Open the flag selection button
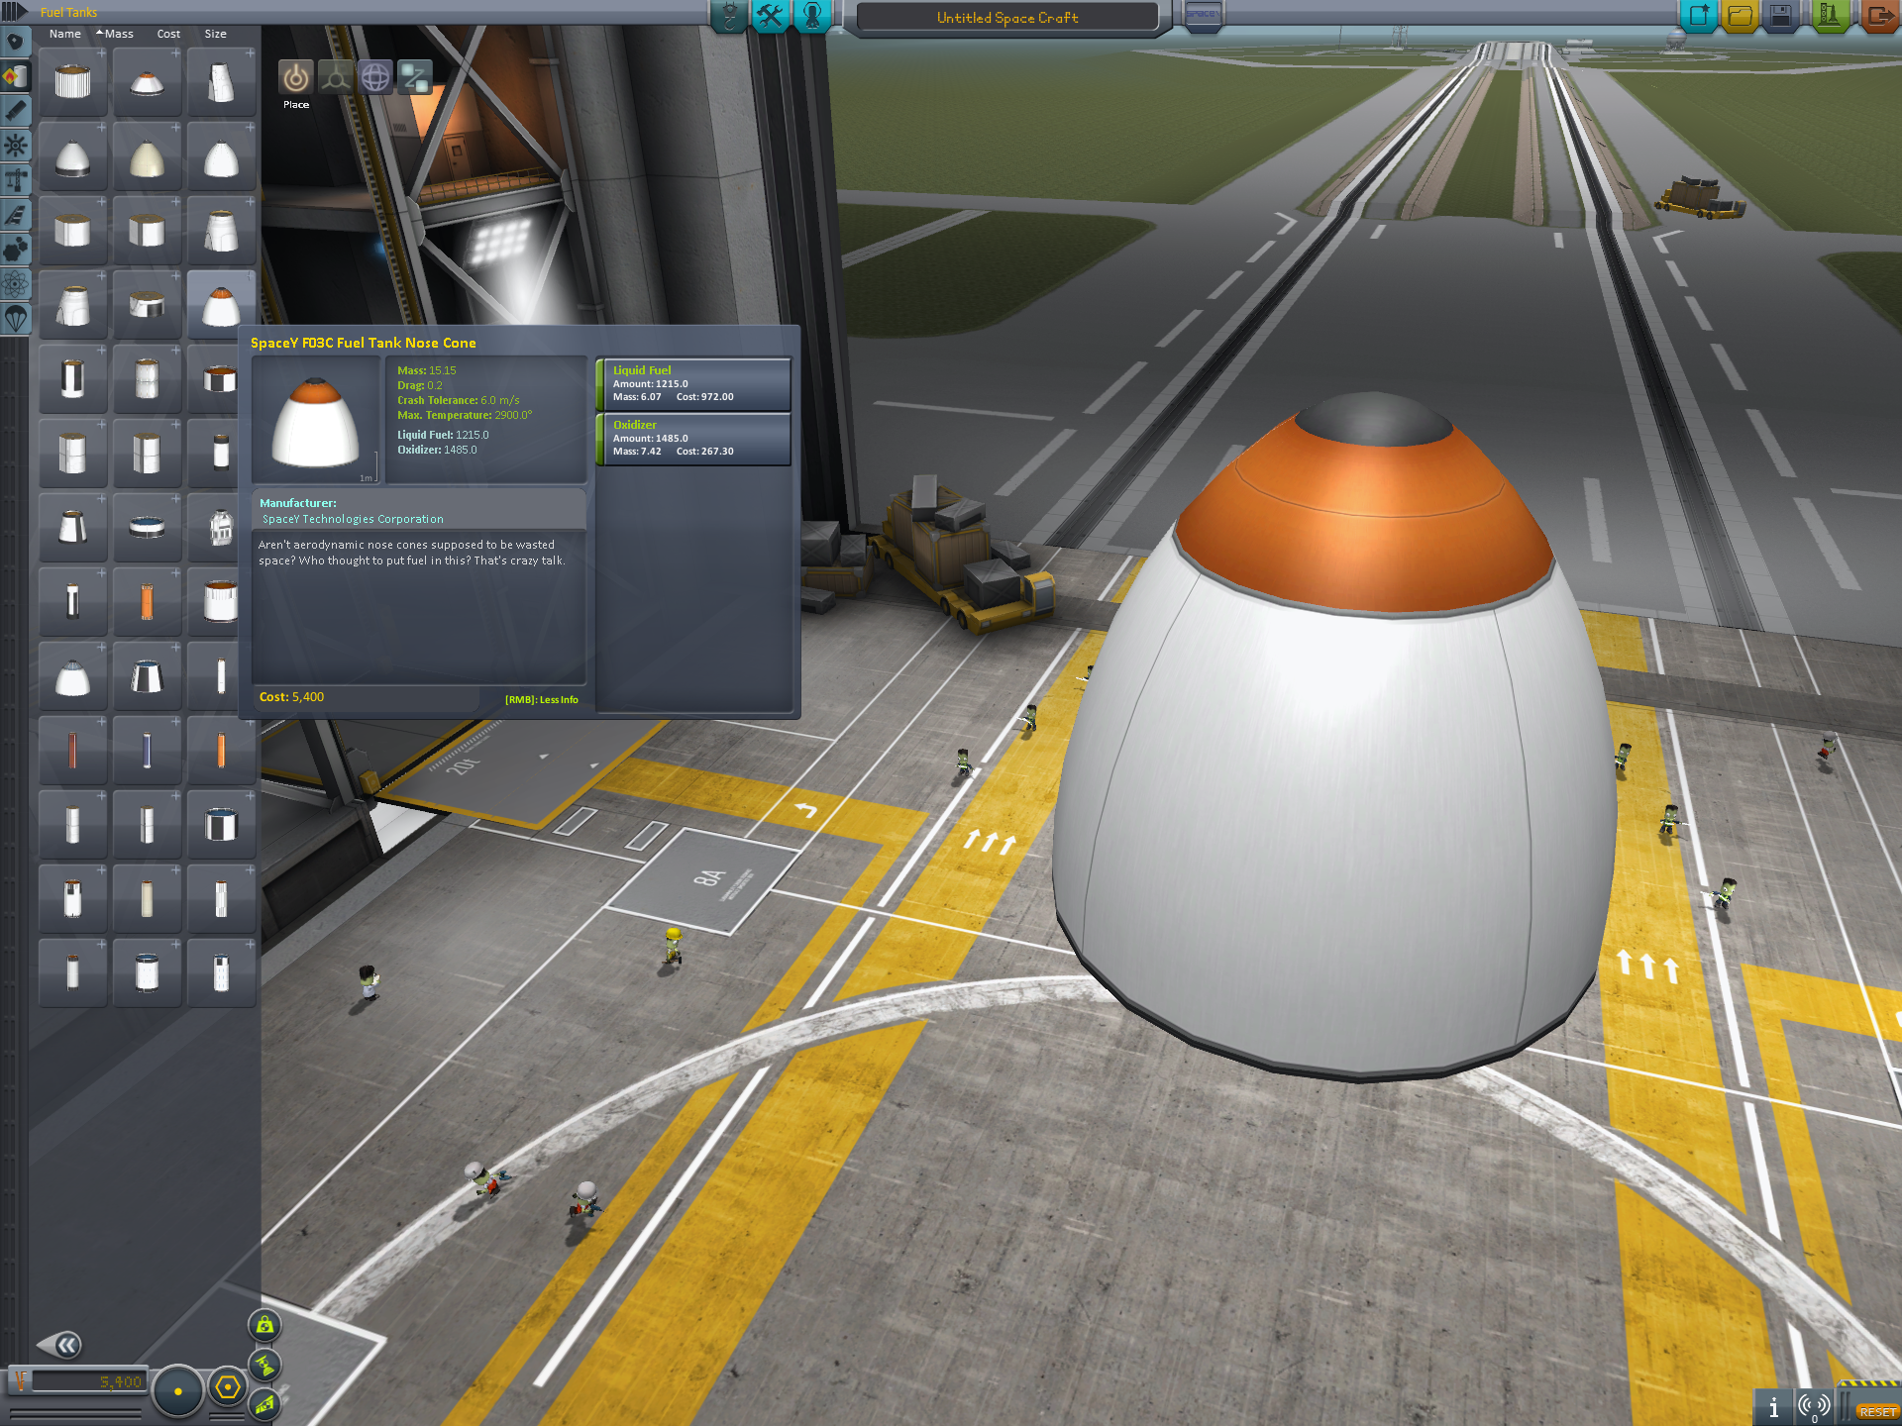Screen dimensions: 1902x1426 1203,16
